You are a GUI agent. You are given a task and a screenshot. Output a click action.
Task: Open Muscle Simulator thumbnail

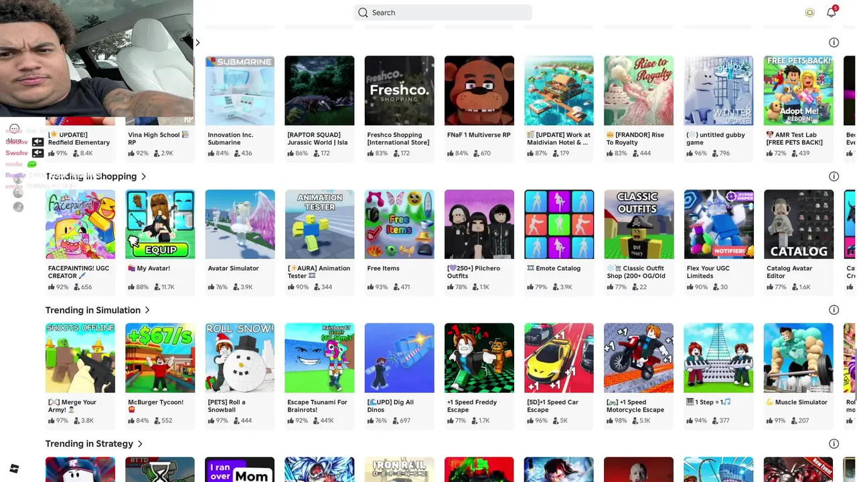(x=799, y=358)
